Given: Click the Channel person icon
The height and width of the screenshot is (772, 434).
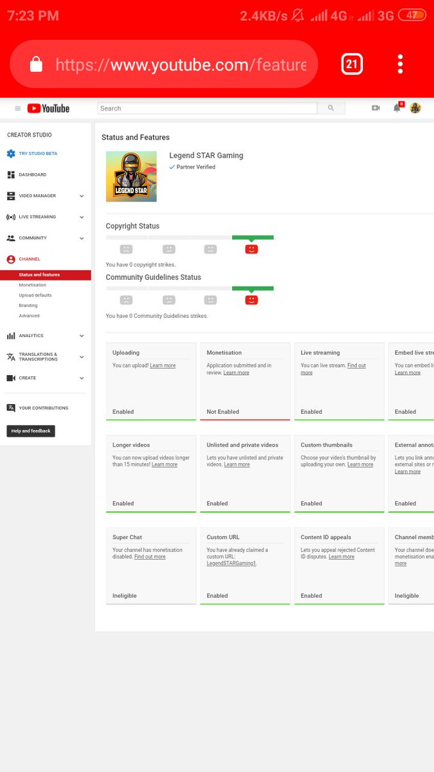Looking at the screenshot, I should pyautogui.click(x=11, y=259).
